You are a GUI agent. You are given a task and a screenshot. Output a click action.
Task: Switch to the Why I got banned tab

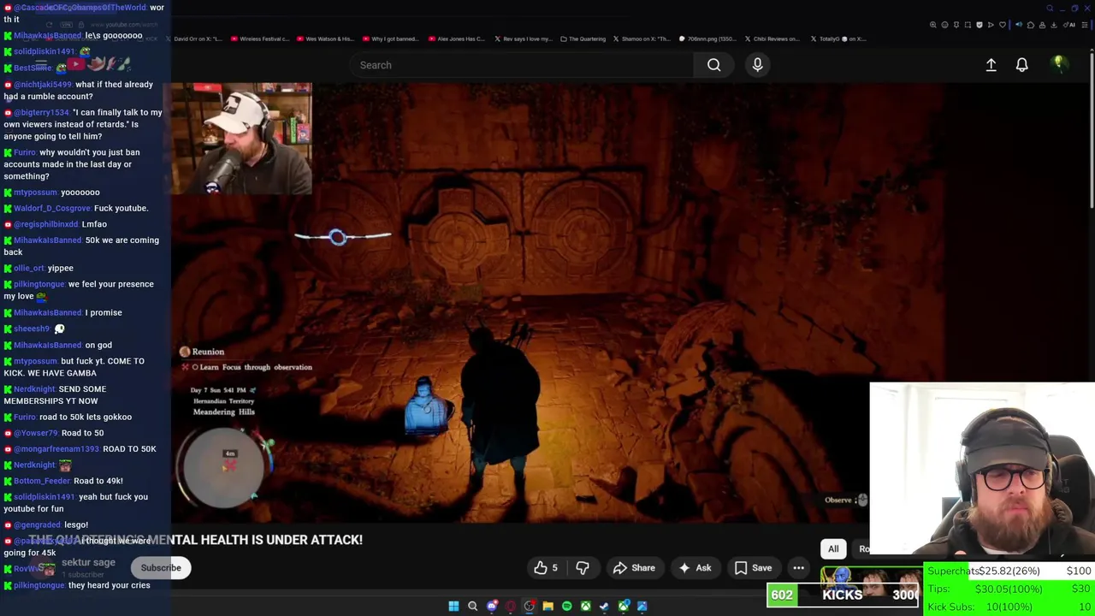coord(389,38)
